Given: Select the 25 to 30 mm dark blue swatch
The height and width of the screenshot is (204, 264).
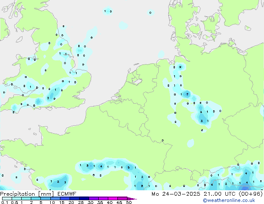Looking at the screenshot, I should click(x=84, y=199).
